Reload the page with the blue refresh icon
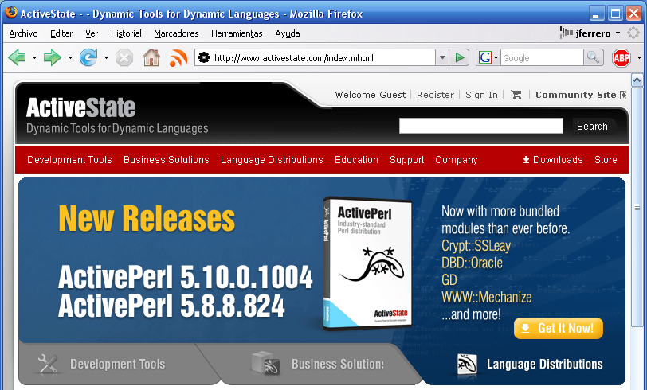 coord(88,57)
